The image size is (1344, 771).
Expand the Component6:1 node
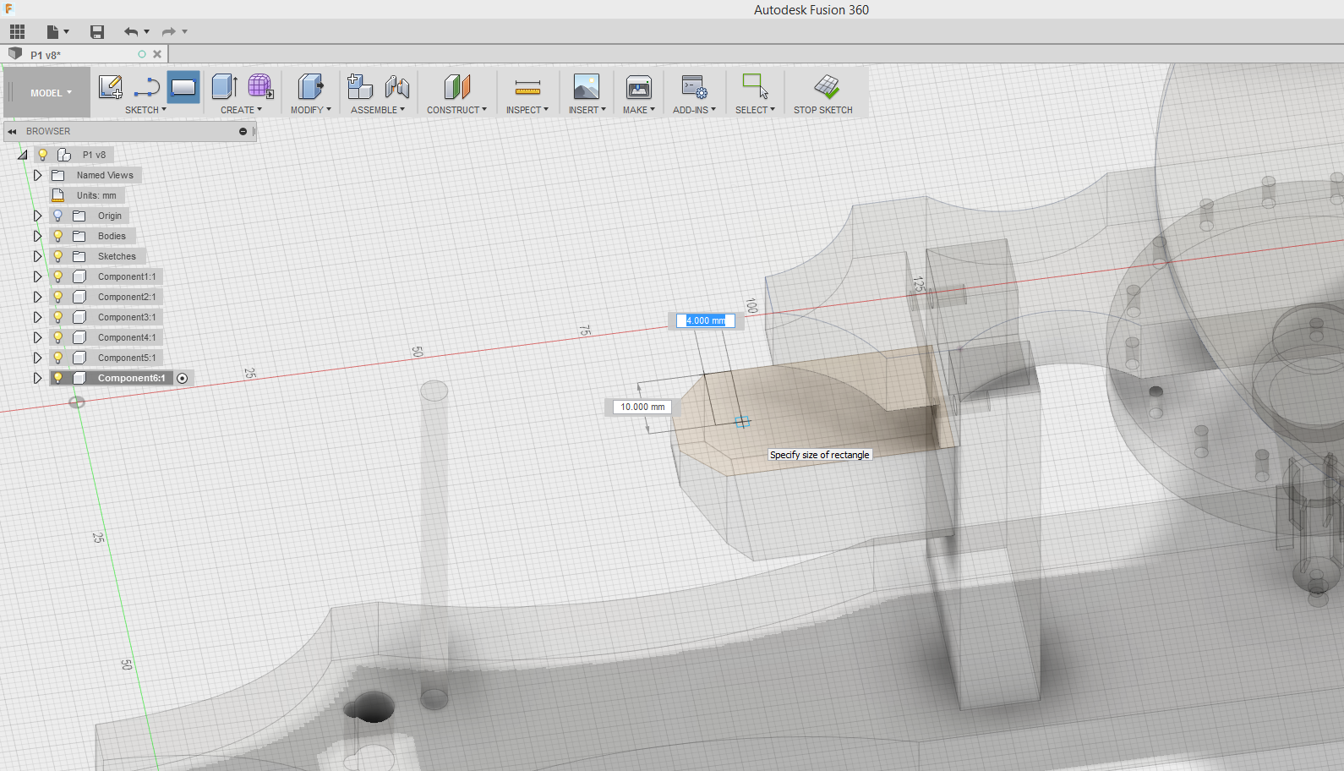(37, 378)
